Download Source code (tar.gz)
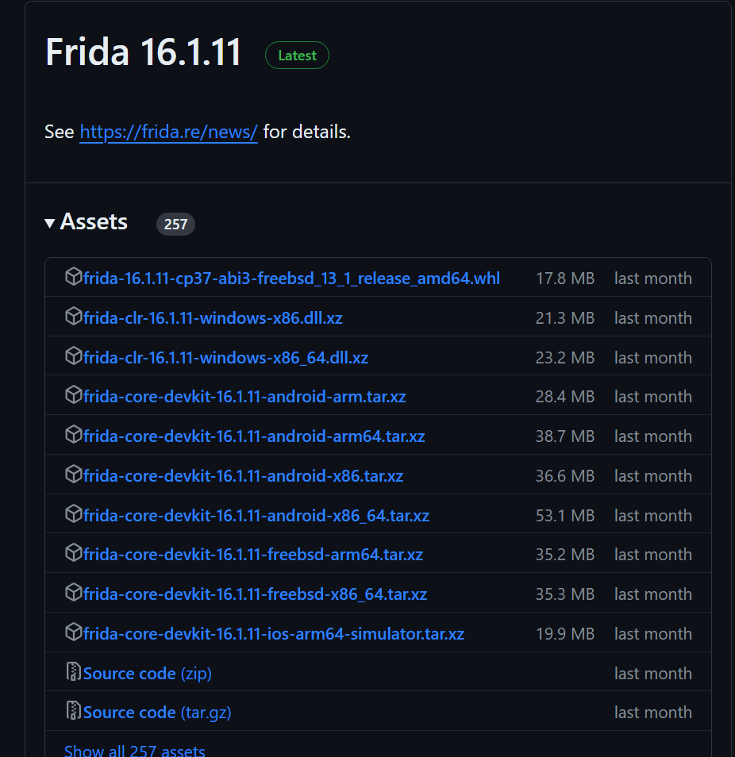The width and height of the screenshot is (735, 757). click(157, 712)
